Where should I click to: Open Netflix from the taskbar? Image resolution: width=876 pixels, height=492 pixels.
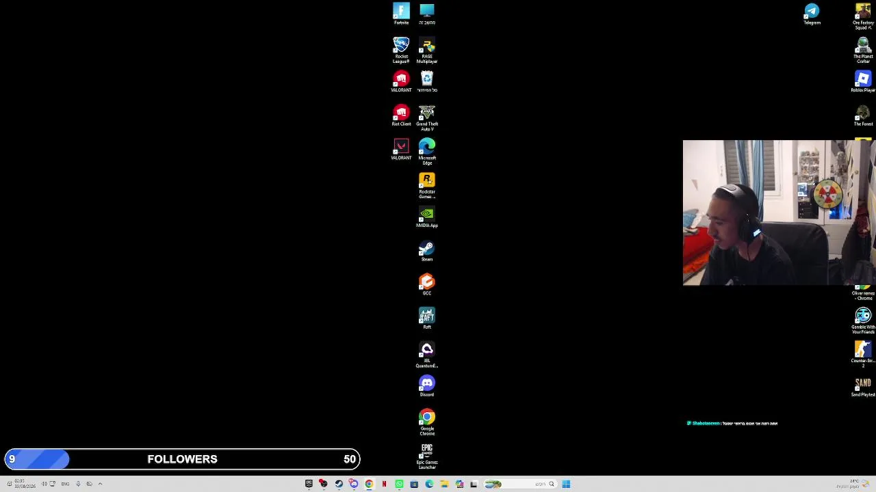pos(384,484)
